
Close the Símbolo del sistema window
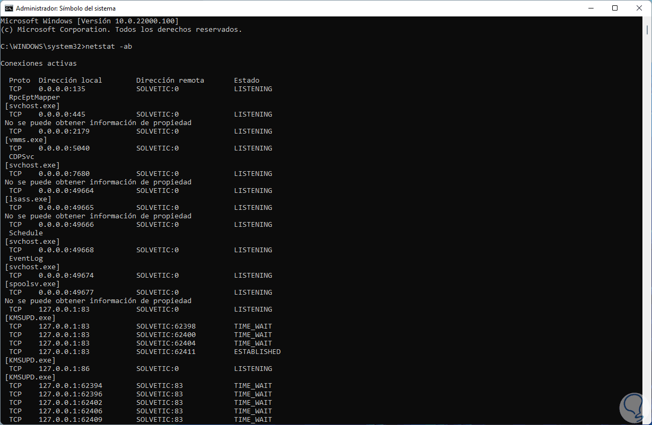tap(639, 8)
